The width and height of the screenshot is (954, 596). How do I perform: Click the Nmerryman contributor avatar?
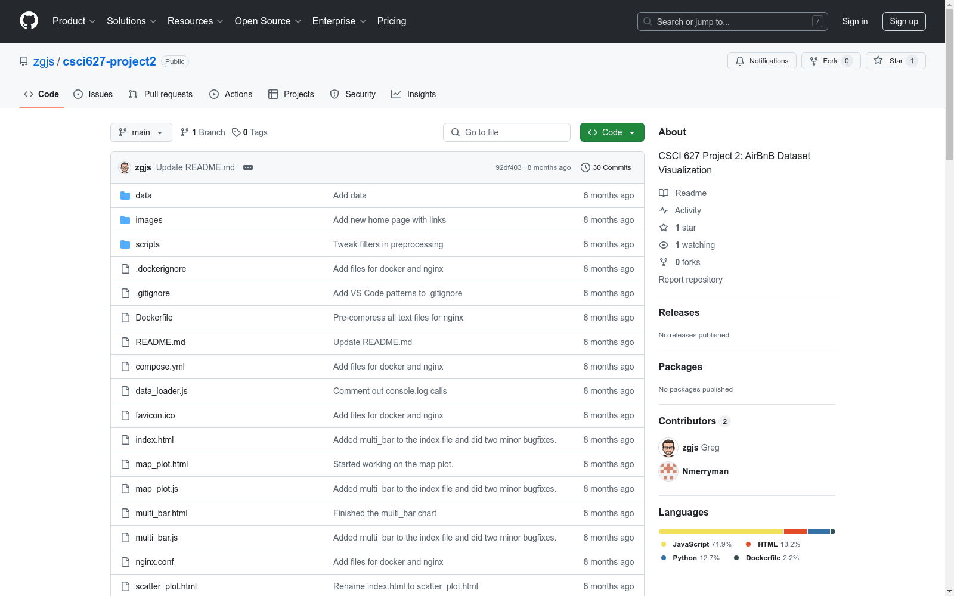(668, 471)
